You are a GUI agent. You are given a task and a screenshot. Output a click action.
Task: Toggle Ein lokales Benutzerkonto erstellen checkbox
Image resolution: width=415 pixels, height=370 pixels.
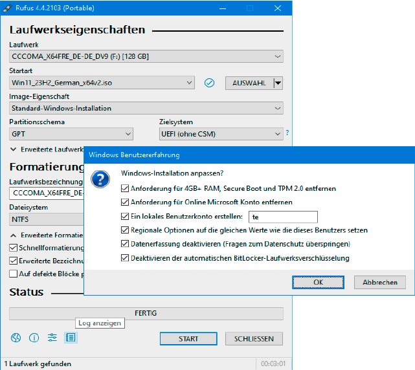pyautogui.click(x=125, y=216)
